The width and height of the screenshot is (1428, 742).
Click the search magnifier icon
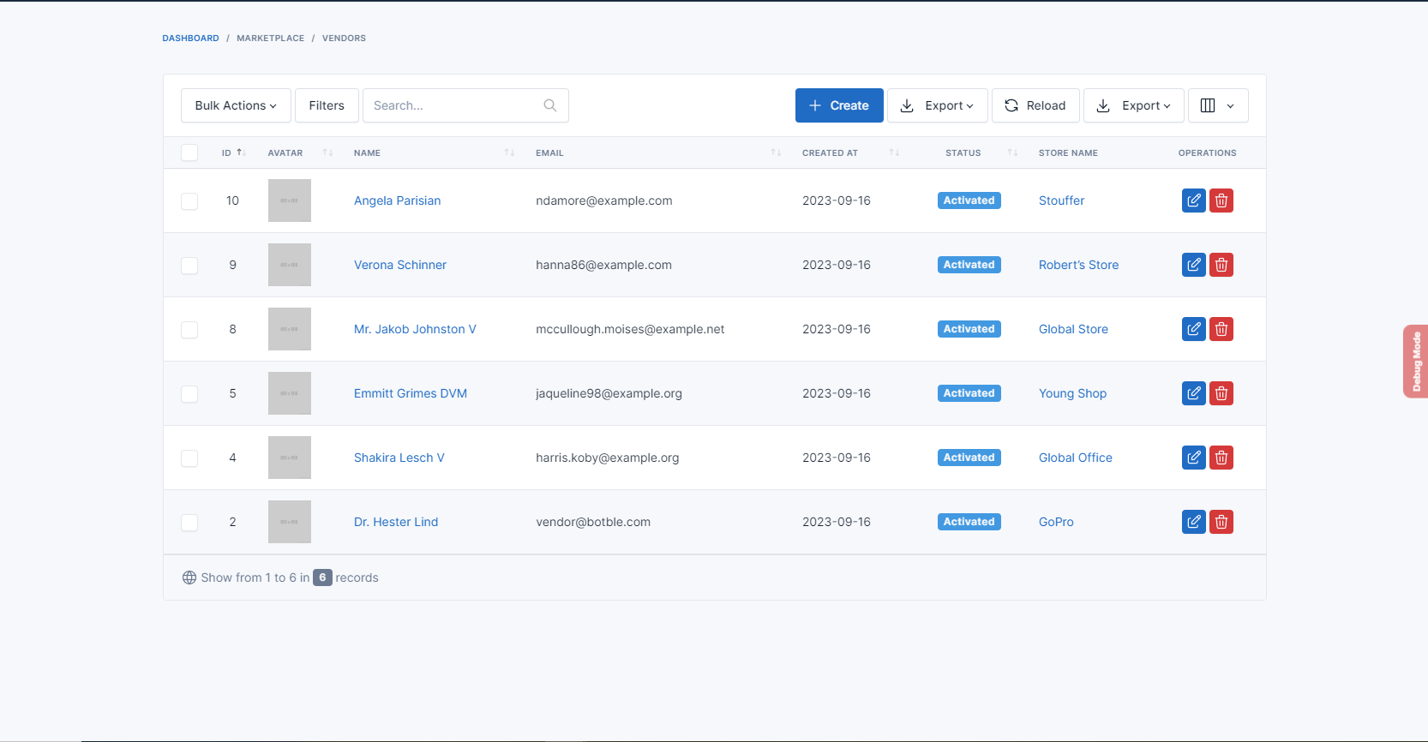550,105
